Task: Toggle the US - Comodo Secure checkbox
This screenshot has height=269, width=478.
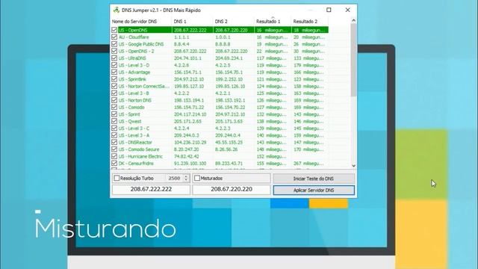Action: pos(114,149)
